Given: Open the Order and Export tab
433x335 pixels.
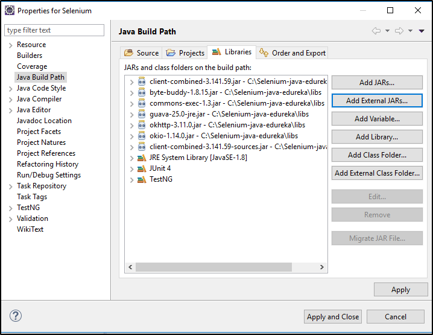Looking at the screenshot, I should [x=292, y=53].
